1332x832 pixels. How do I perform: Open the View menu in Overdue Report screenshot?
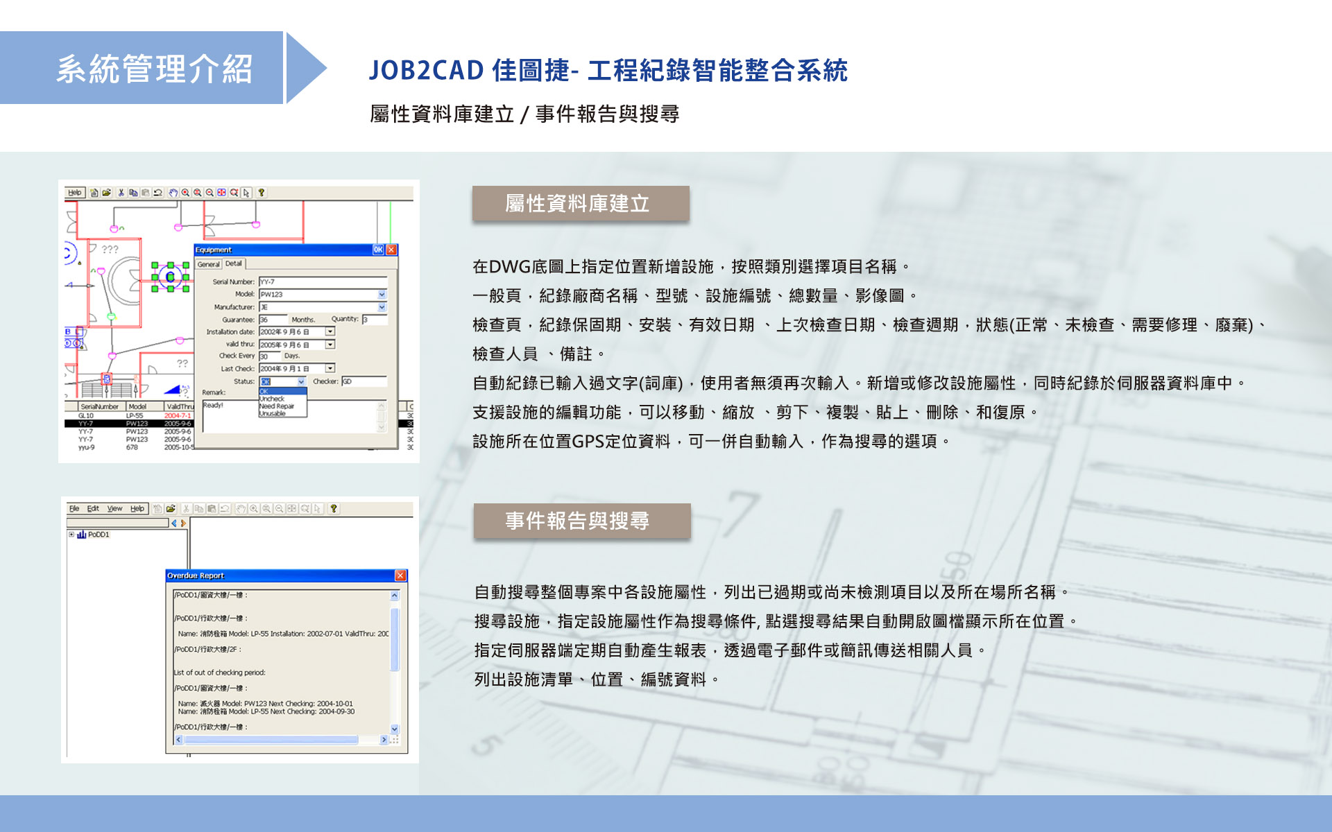click(x=114, y=508)
